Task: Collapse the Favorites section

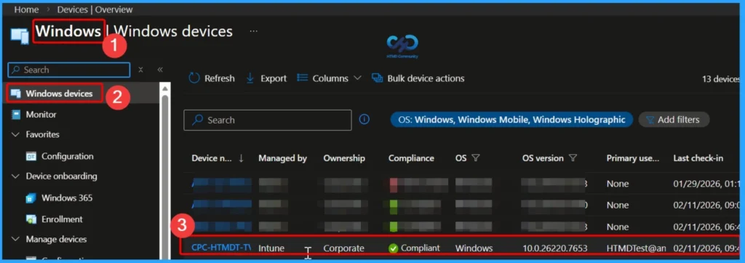Action: click(15, 135)
